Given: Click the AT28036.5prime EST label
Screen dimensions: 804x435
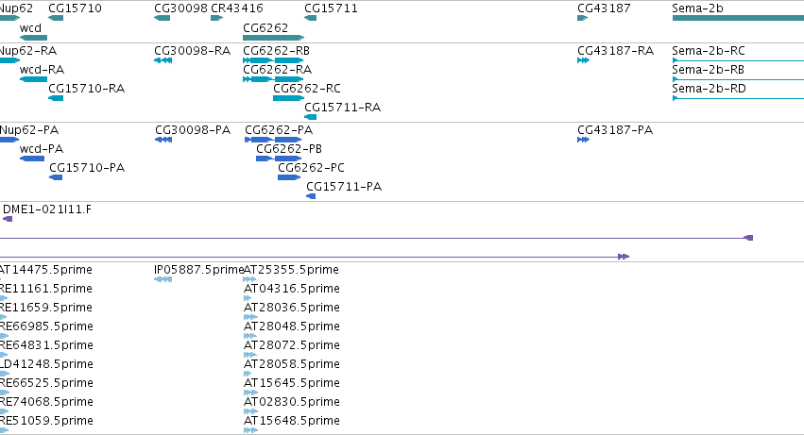Looking at the screenshot, I should pos(291,308).
